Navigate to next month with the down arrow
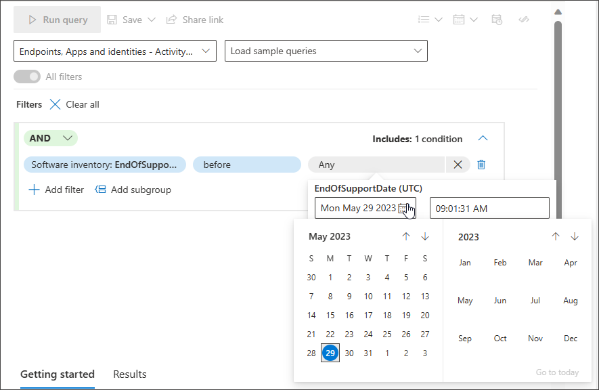The height and width of the screenshot is (390, 599). (x=425, y=236)
